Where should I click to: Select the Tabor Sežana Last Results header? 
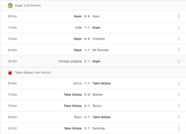click(x=33, y=72)
